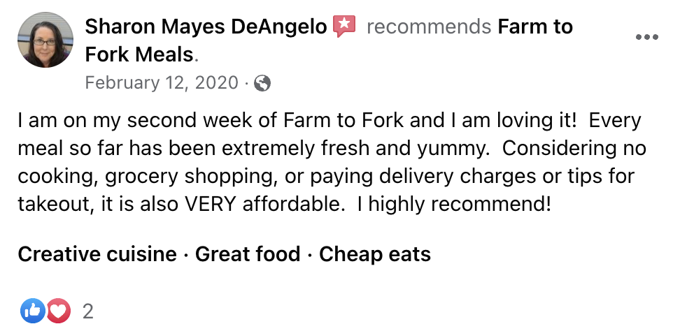This screenshot has height=331, width=687.
Task: Open Sharon Mayes DeAngelo's profile name link
Action: [x=206, y=27]
